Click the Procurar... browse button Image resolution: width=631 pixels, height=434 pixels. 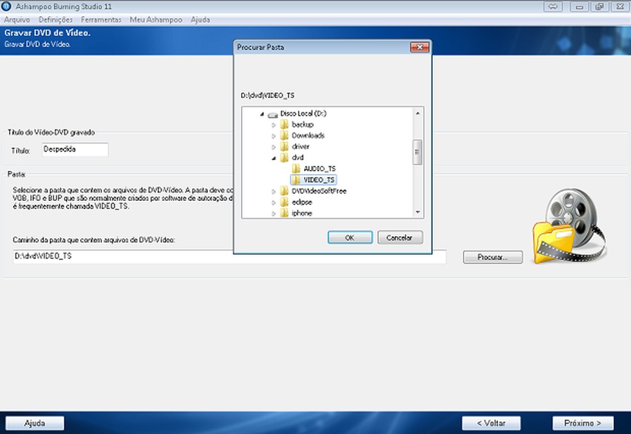click(492, 257)
